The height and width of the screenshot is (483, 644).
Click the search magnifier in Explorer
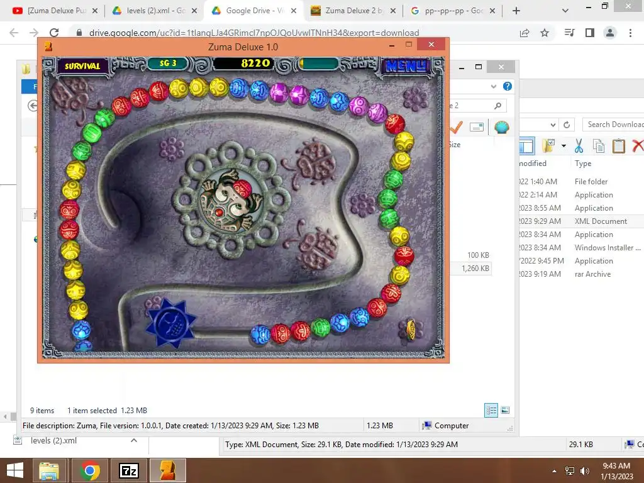click(498, 106)
